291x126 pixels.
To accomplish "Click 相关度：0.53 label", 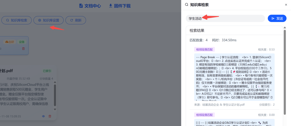I will pos(266,50).
